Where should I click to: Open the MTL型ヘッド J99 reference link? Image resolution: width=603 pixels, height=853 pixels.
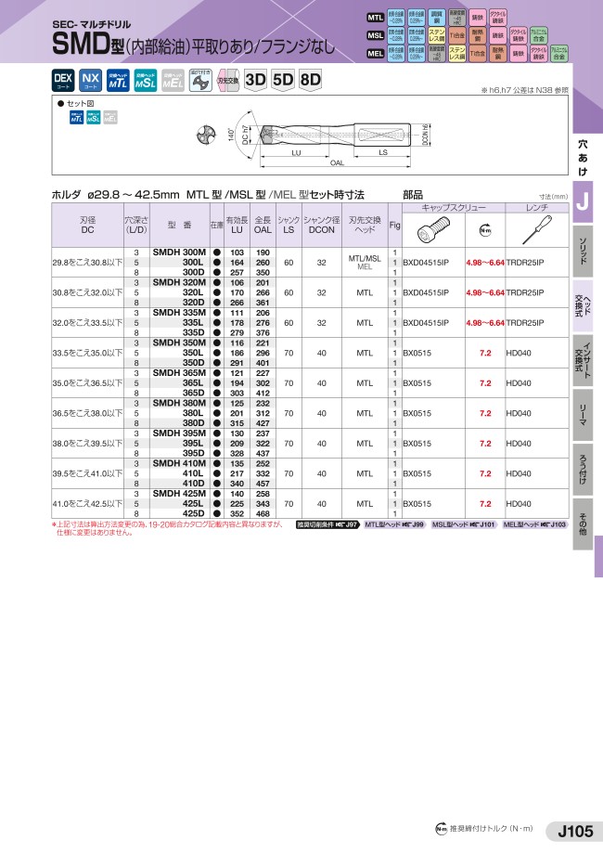pyautogui.click(x=393, y=525)
